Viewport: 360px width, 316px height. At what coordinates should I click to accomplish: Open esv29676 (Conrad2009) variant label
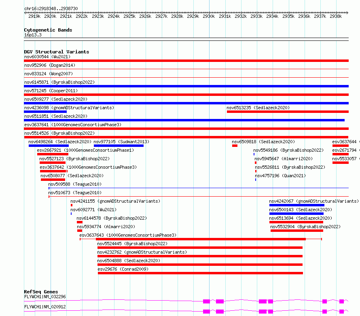tap(123, 269)
